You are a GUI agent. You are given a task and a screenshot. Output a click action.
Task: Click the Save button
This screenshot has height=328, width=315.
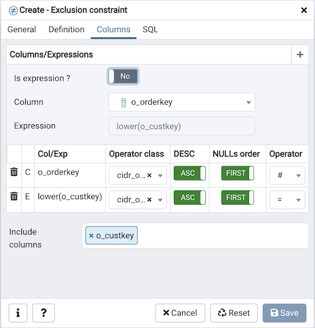[x=284, y=313]
